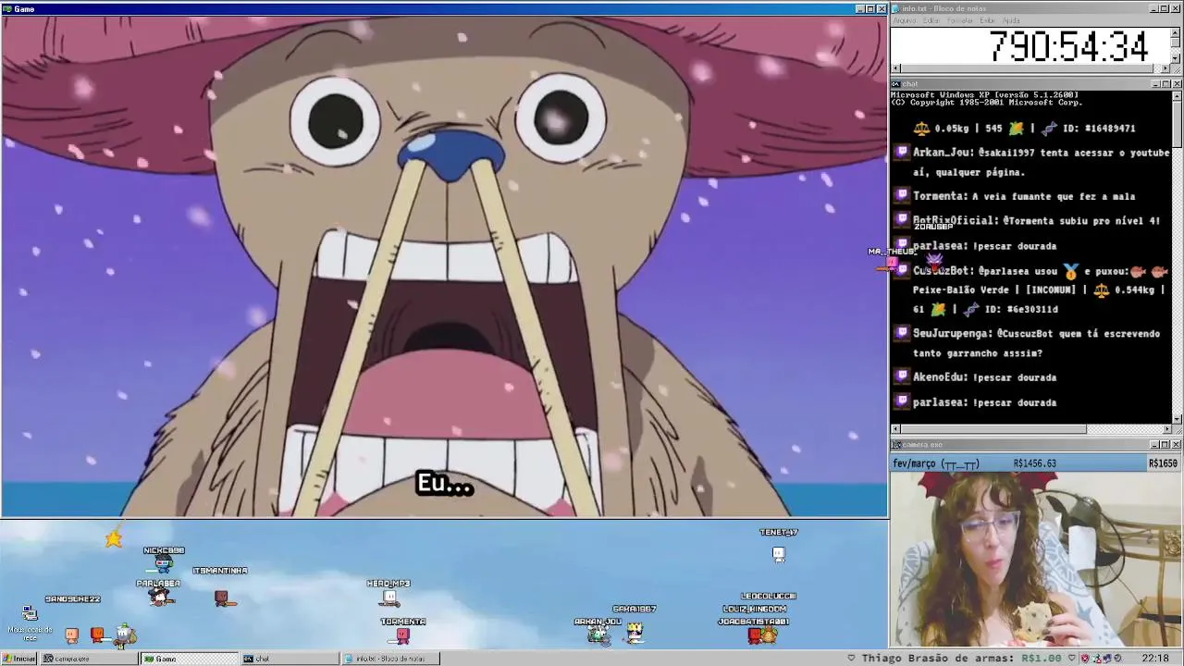The width and height of the screenshot is (1184, 666).
Task: Click chat window scrollbar up arrow
Action: 1177,96
